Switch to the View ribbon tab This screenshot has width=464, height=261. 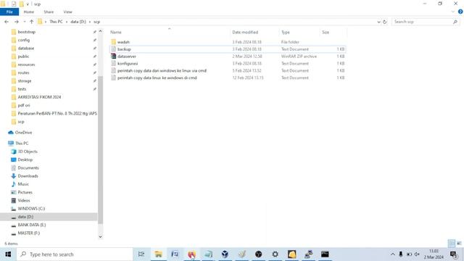coord(67,12)
